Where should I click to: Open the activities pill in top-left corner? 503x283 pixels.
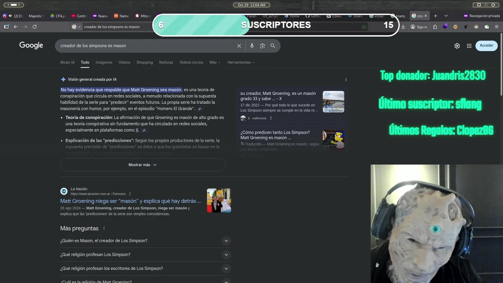(x=14, y=5)
